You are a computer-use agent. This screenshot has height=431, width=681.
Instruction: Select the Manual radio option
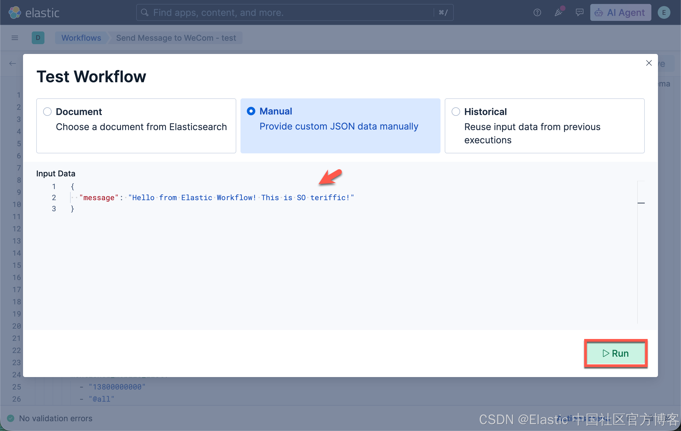click(x=251, y=111)
